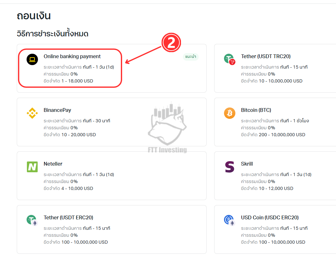Click the Tether USDT ERC20 coin icon
The width and height of the screenshot is (336, 262).
[x=32, y=221]
